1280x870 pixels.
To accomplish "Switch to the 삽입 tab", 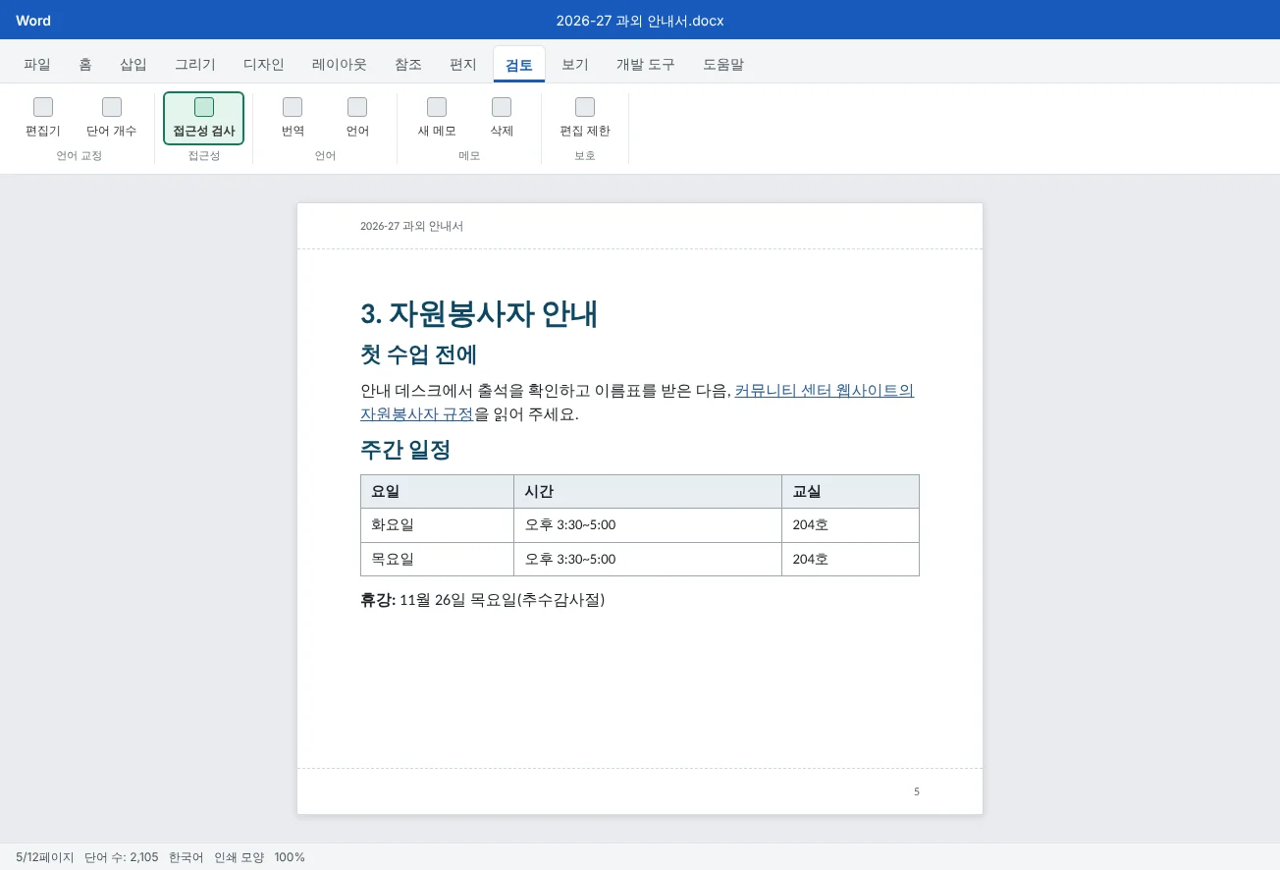I will [133, 65].
